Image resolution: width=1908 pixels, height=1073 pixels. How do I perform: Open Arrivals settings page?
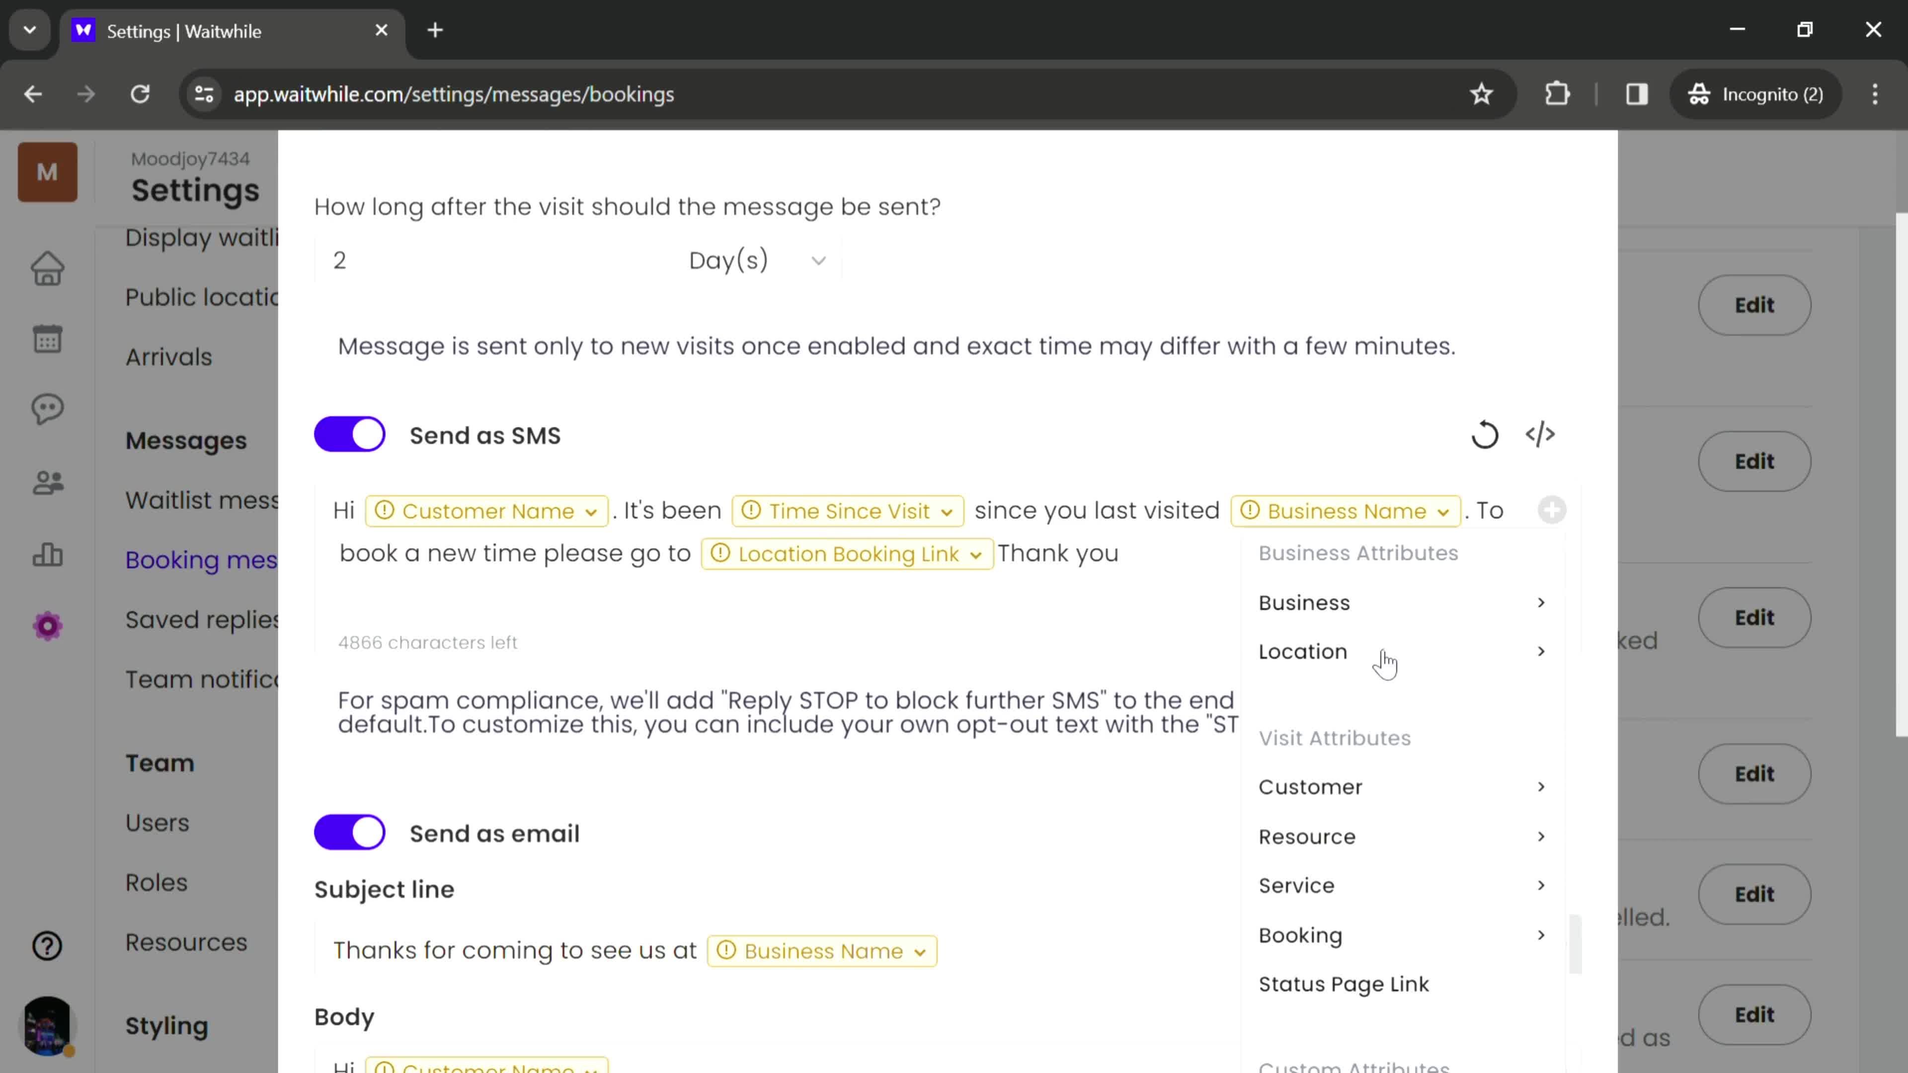[168, 357]
